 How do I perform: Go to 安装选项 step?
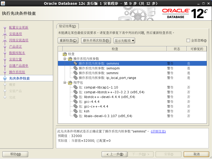coord(15,34)
